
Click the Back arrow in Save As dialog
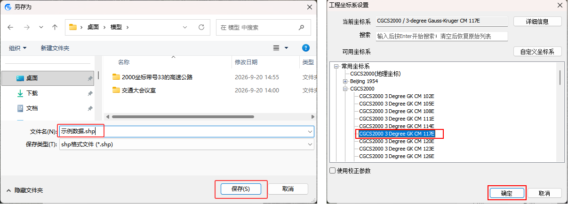click(10, 27)
